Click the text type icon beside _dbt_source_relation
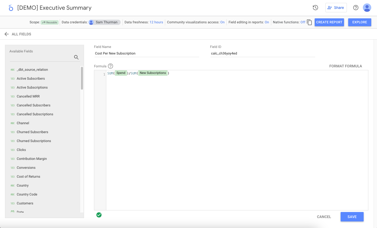Image resolution: width=377 pixels, height=228 pixels. pyautogui.click(x=13, y=70)
